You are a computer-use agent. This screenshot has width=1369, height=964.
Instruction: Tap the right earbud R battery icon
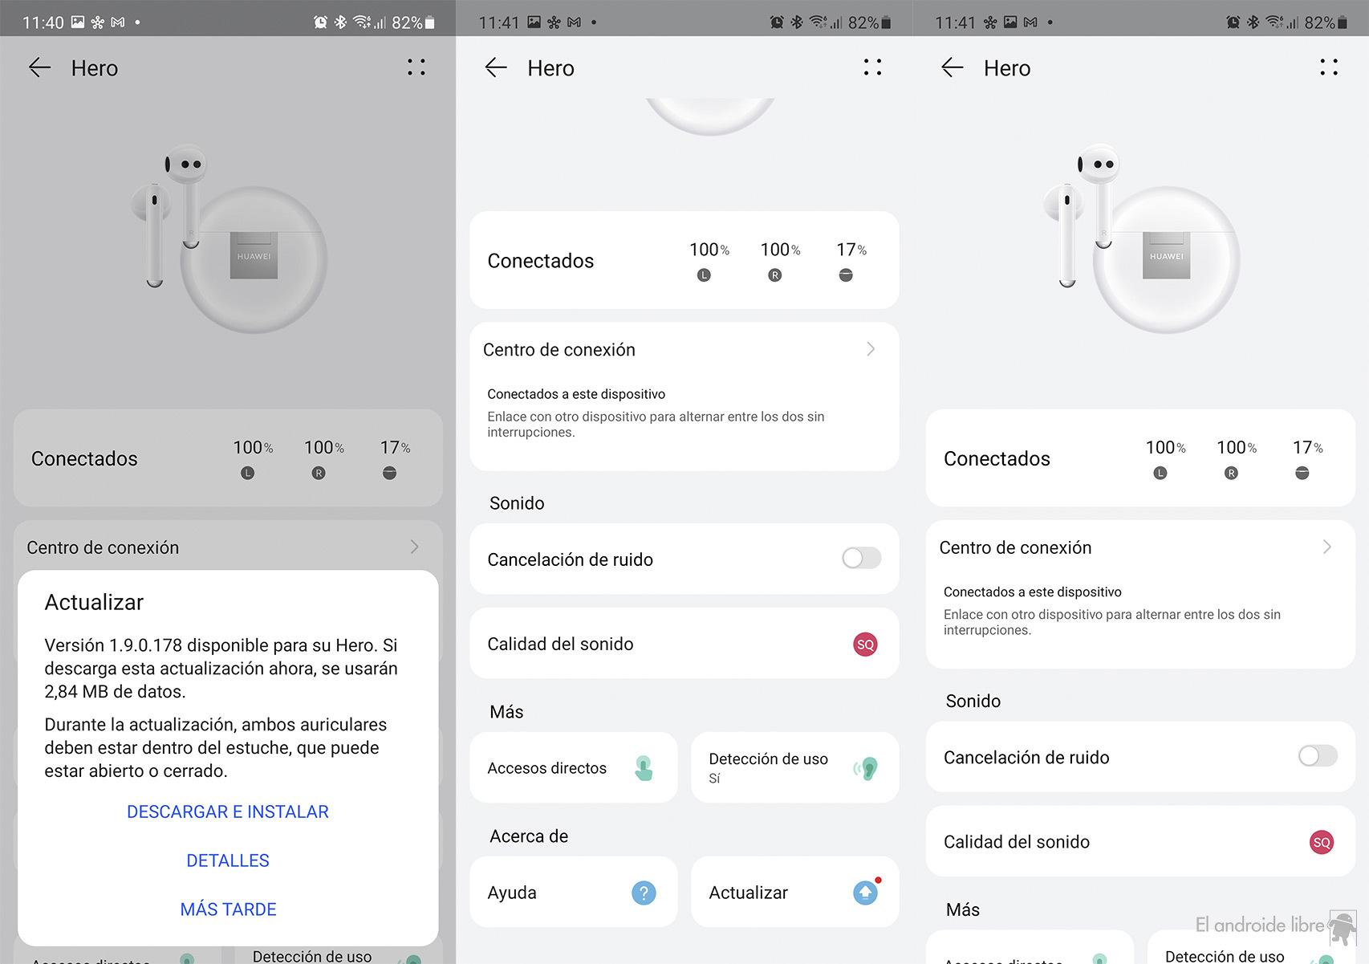point(775,274)
